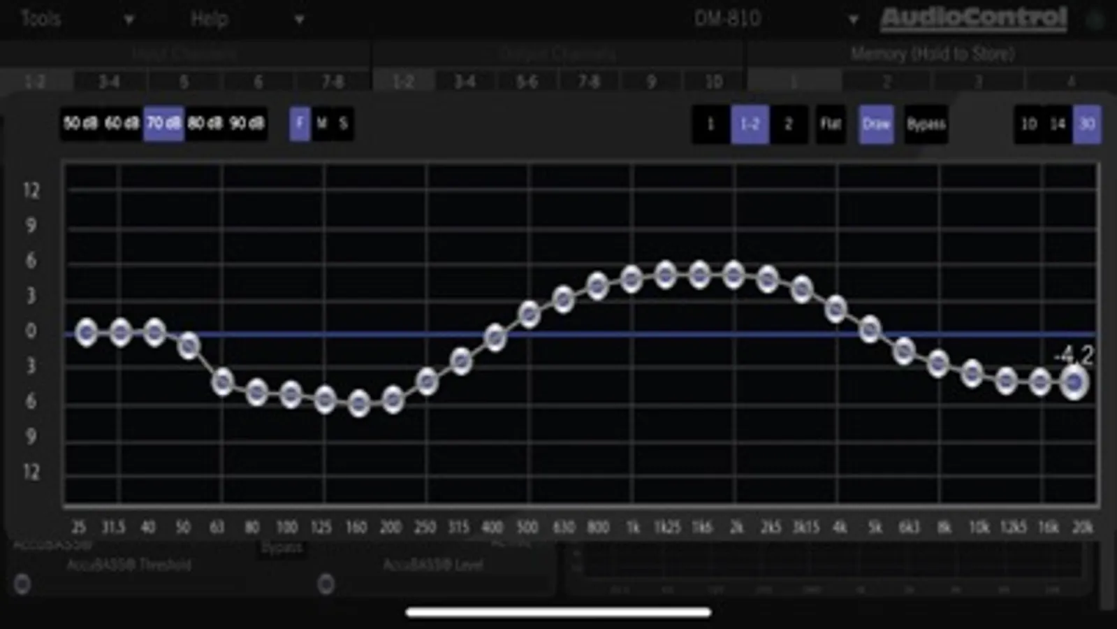Screen dimensions: 1117x629
Task: Select output channels 5-6 tab
Action: tap(527, 82)
